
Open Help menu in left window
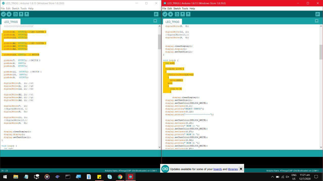pos(31,9)
